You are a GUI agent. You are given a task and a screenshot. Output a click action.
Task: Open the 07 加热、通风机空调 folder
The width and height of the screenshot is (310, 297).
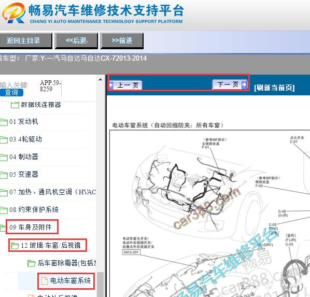52,192
